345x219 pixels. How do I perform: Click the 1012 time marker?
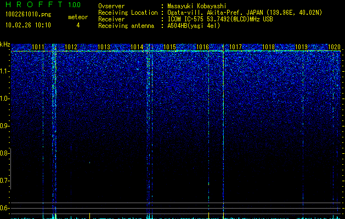[x=71, y=47]
